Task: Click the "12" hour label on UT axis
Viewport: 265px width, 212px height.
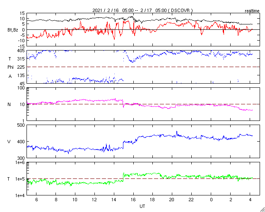Action: point(94,200)
